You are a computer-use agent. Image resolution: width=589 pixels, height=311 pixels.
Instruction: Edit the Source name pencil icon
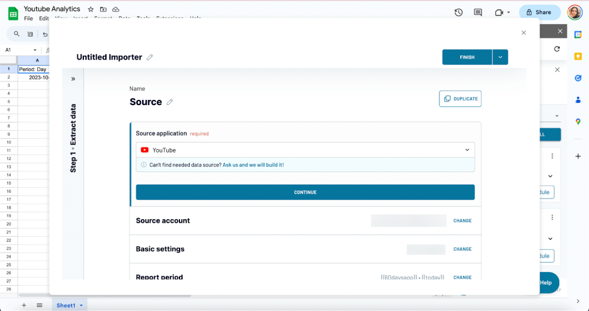click(x=170, y=102)
